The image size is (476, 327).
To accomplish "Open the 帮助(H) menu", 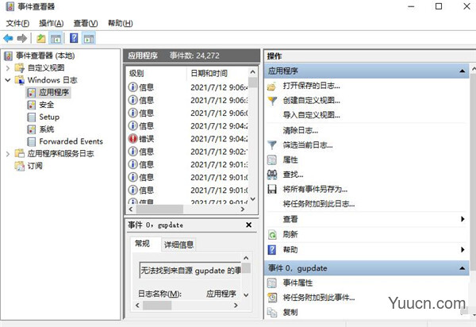I will click(121, 23).
